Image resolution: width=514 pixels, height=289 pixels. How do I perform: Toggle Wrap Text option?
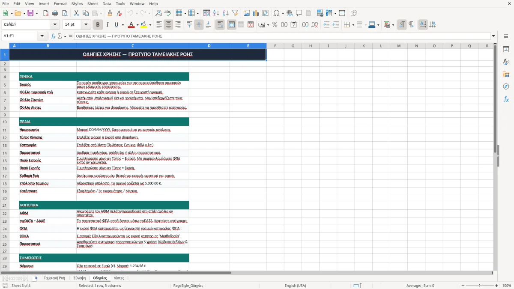(220, 25)
